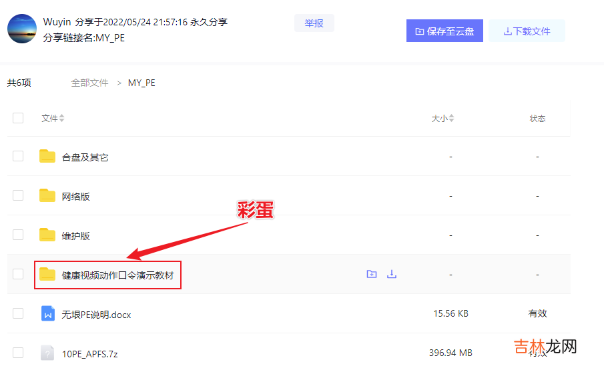Sort by file name column arrow

click(62, 119)
